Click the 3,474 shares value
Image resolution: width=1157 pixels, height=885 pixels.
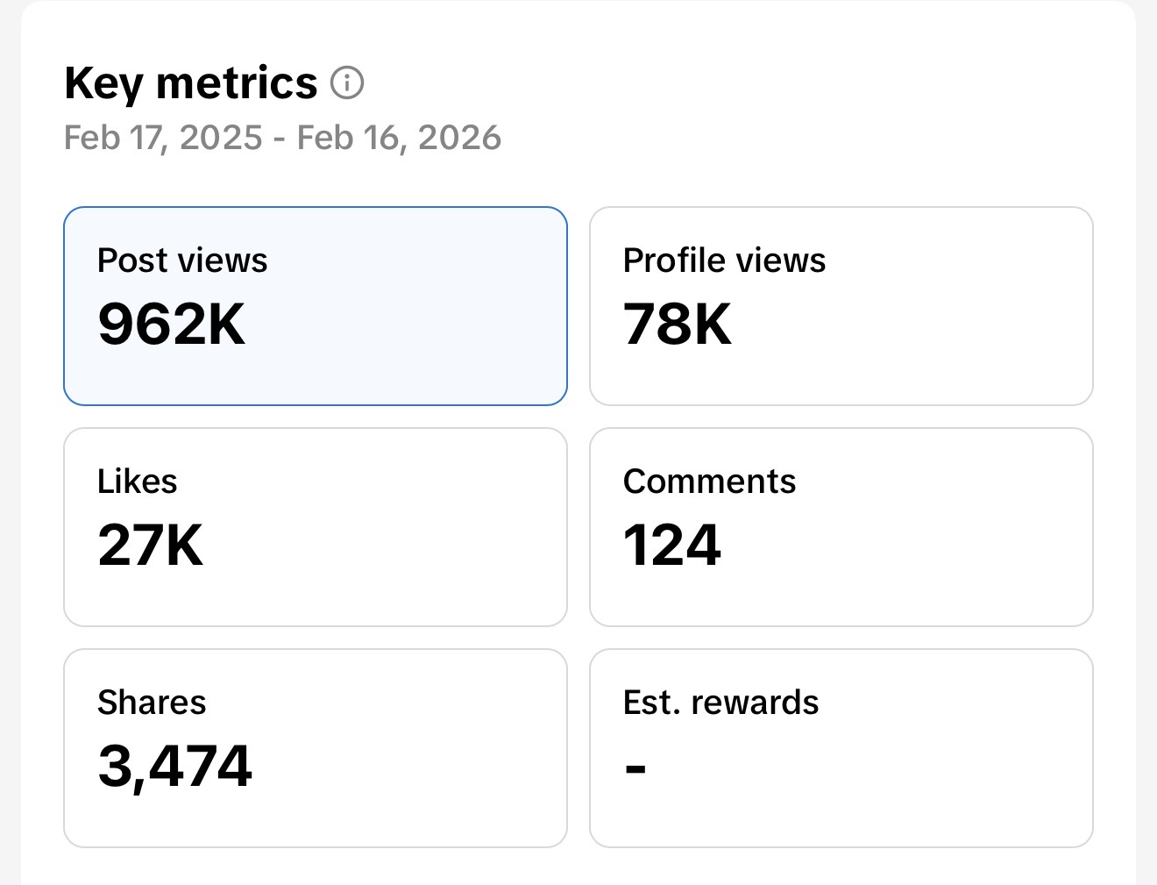pyautogui.click(x=174, y=767)
